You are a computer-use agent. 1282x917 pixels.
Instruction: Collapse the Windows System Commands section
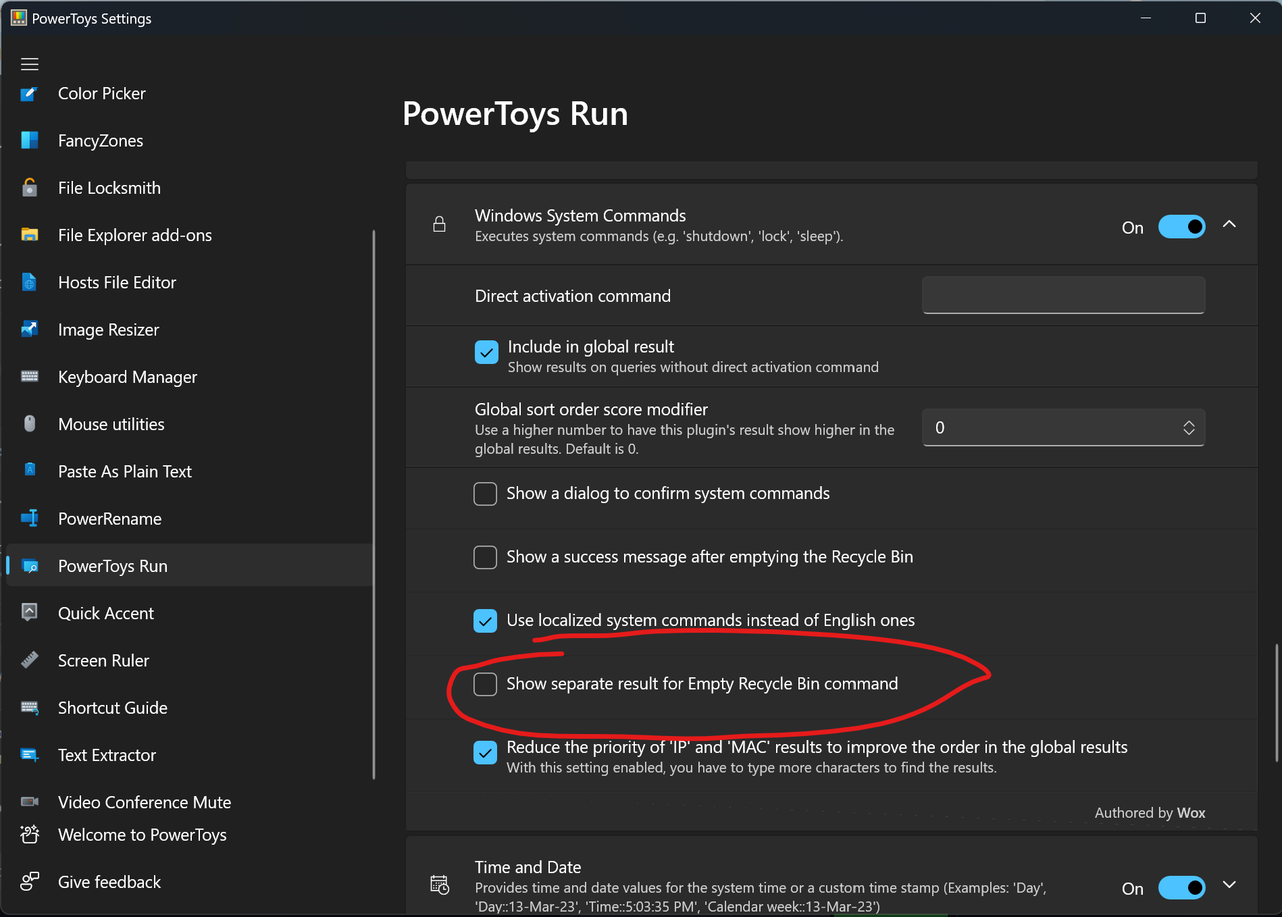[x=1229, y=224]
